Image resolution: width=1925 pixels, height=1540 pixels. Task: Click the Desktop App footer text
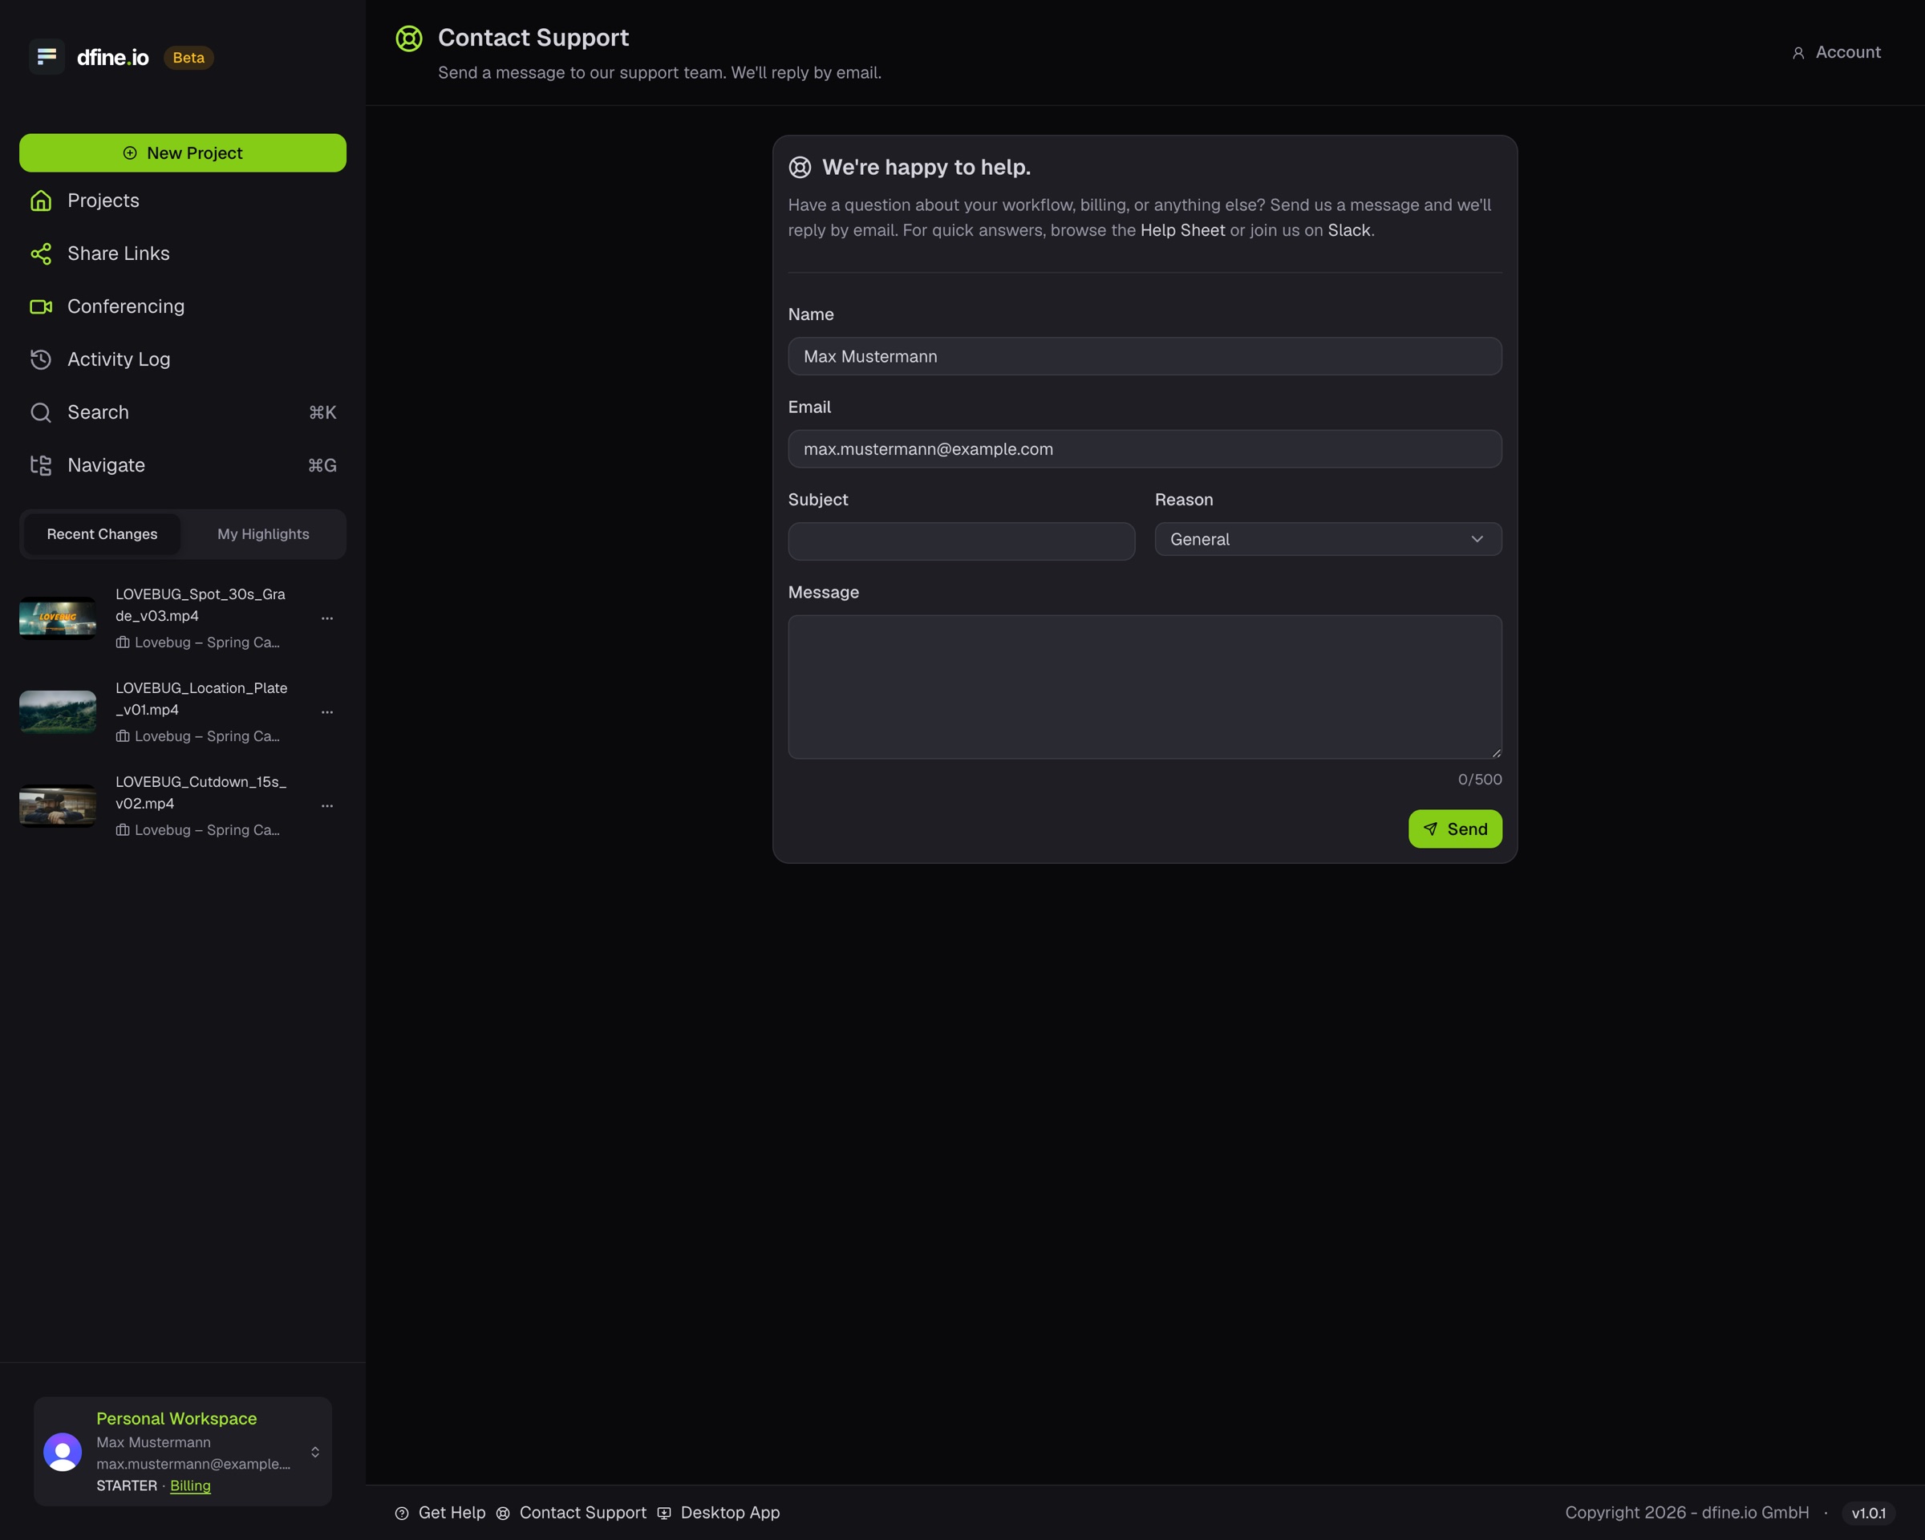(729, 1512)
